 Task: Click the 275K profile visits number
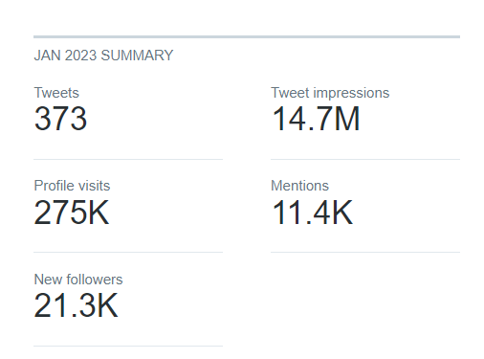72,213
